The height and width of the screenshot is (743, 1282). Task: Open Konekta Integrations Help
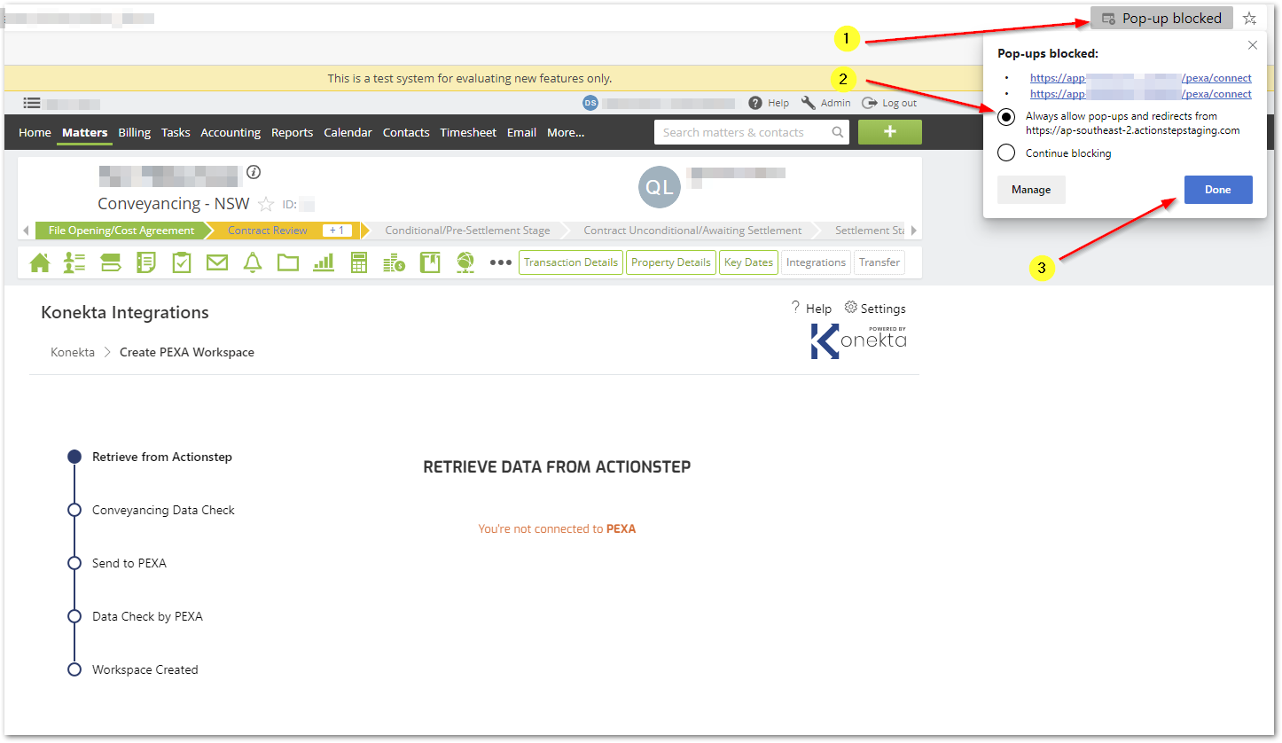(811, 309)
